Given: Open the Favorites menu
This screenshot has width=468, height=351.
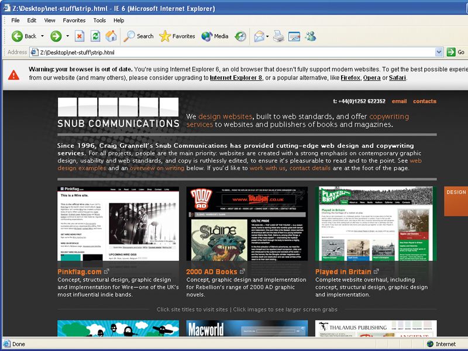Looking at the screenshot, I should click(74, 20).
